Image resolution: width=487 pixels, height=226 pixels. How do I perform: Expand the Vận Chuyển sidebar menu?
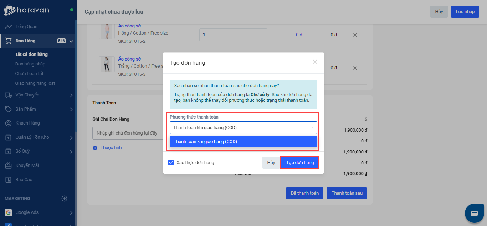(x=71, y=95)
